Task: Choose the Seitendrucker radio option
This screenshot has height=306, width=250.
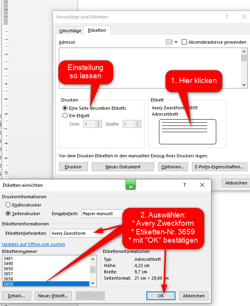Action: tap(8, 214)
